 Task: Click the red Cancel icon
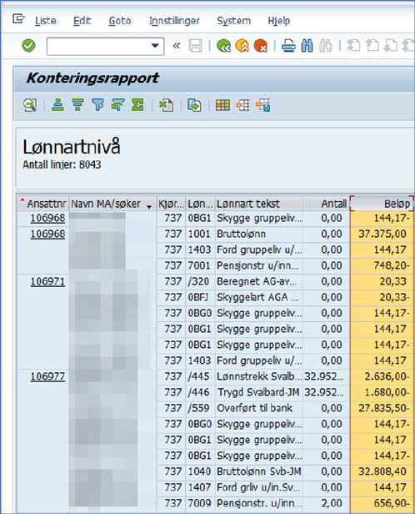tap(261, 46)
